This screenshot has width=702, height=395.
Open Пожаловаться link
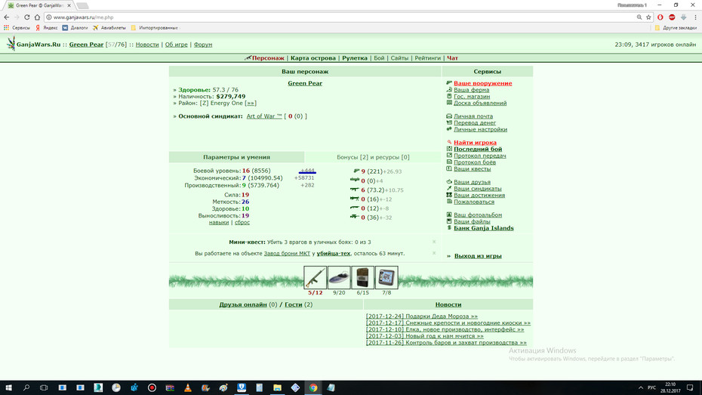pyautogui.click(x=474, y=202)
